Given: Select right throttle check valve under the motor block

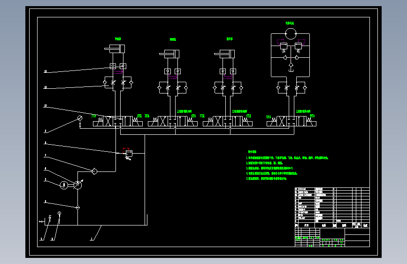Looking at the screenshot, I should tap(300, 88).
